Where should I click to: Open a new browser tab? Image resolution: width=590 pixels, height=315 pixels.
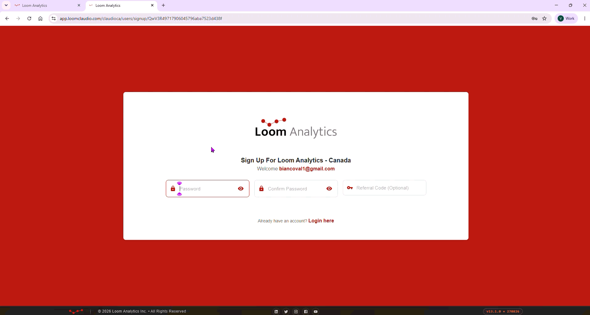coord(163,6)
